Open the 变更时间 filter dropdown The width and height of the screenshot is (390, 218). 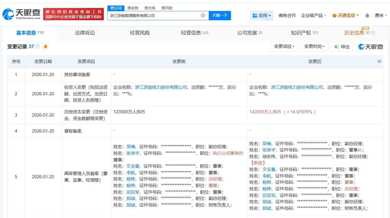[x=314, y=47]
